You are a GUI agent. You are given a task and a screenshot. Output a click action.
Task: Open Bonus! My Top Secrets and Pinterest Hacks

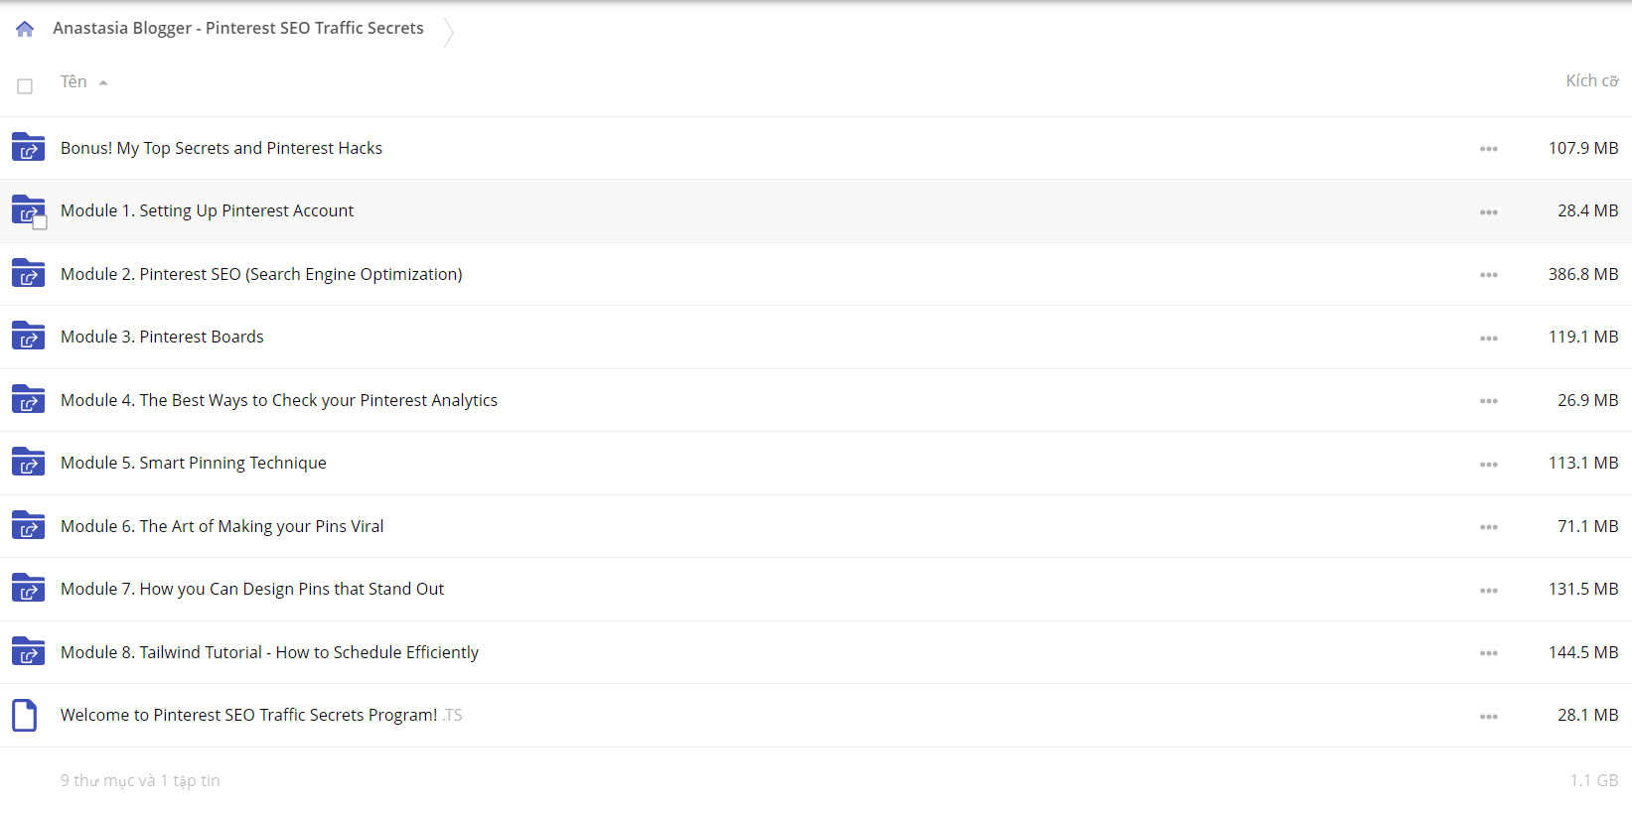coord(222,148)
